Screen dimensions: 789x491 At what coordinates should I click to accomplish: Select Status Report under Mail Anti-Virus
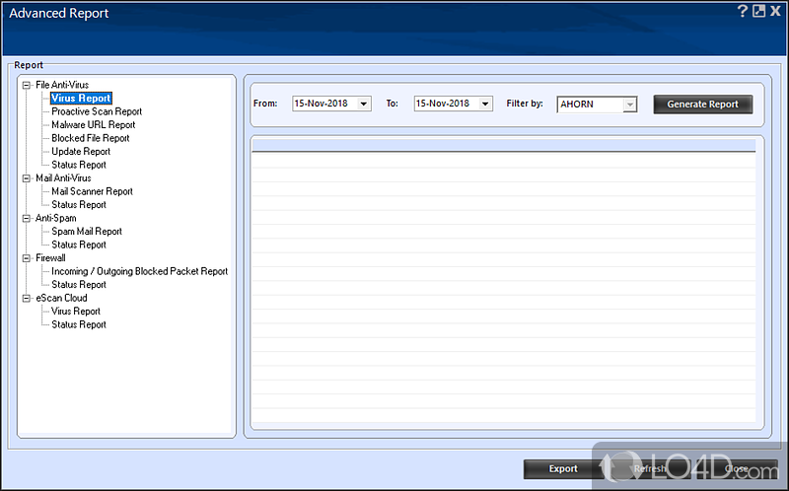[79, 205]
